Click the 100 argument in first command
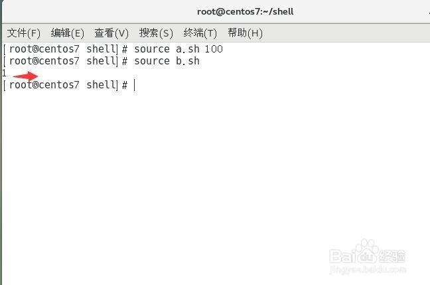 [x=214, y=49]
